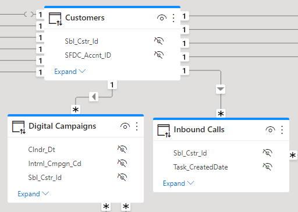This screenshot has width=298, height=212.
Task: Click the Customers table icon
Action: coord(55,19)
